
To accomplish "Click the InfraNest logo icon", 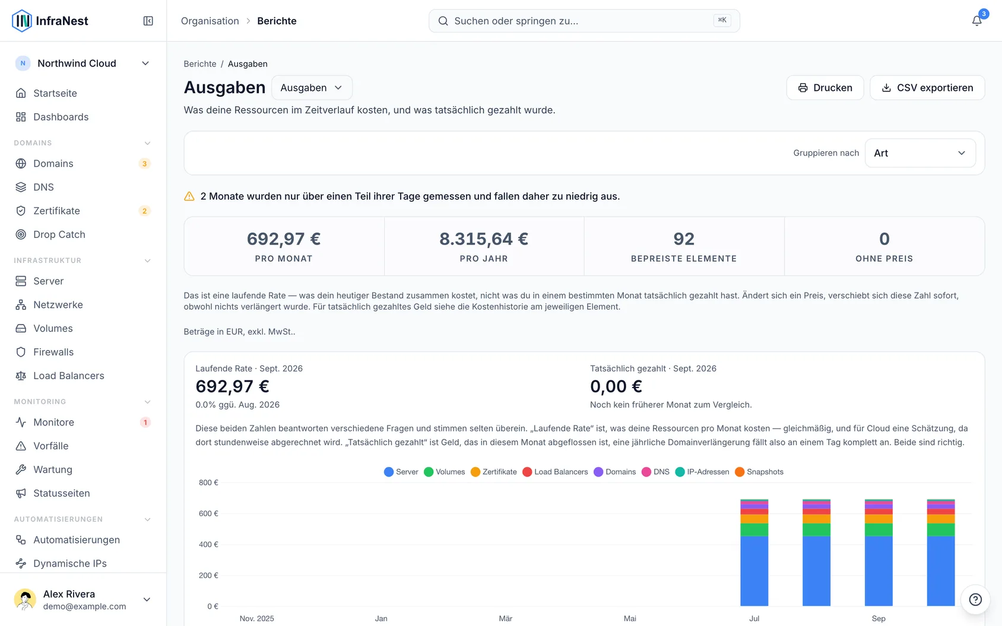I will 22,21.
